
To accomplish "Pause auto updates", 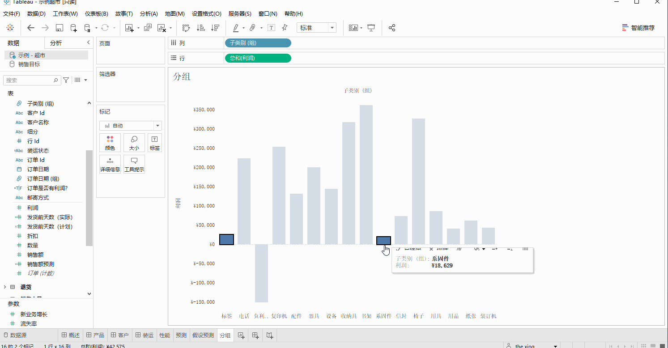I will [88, 28].
